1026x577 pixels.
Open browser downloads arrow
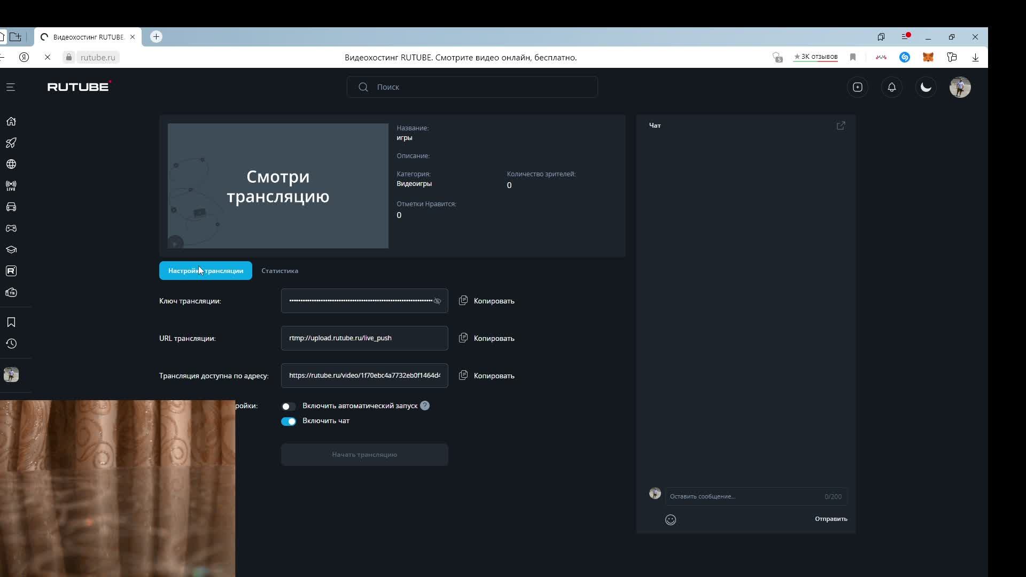975,57
